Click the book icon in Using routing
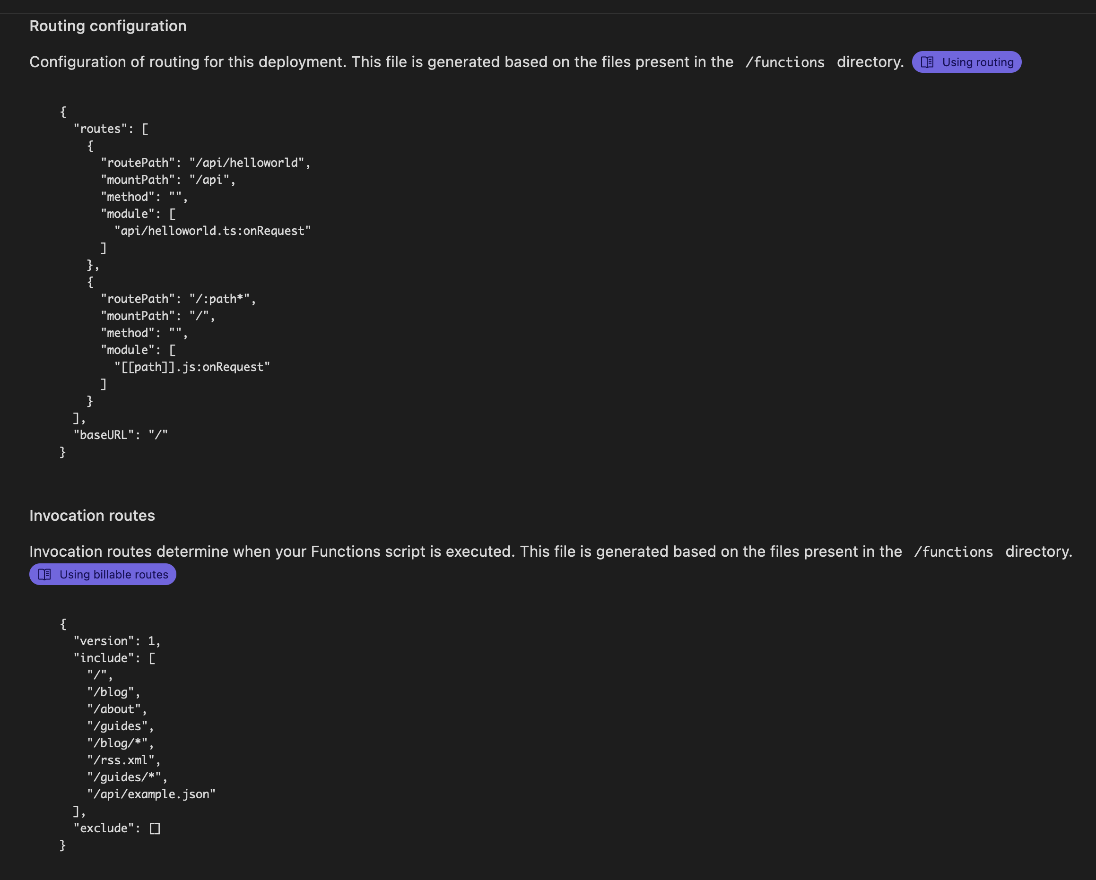 [x=927, y=62]
